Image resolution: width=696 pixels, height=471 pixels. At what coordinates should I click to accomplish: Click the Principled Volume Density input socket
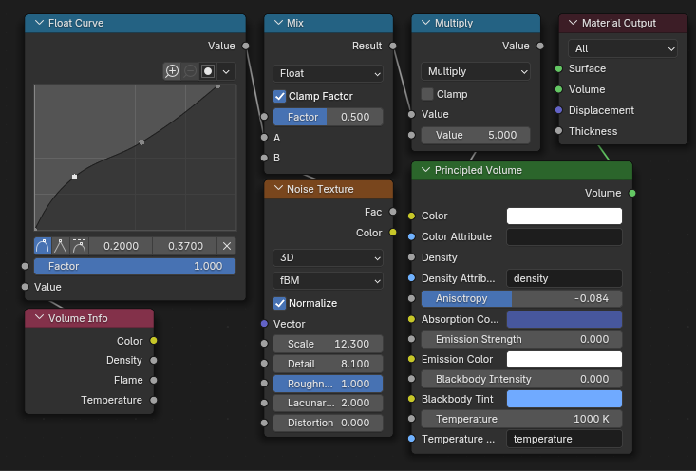[411, 257]
